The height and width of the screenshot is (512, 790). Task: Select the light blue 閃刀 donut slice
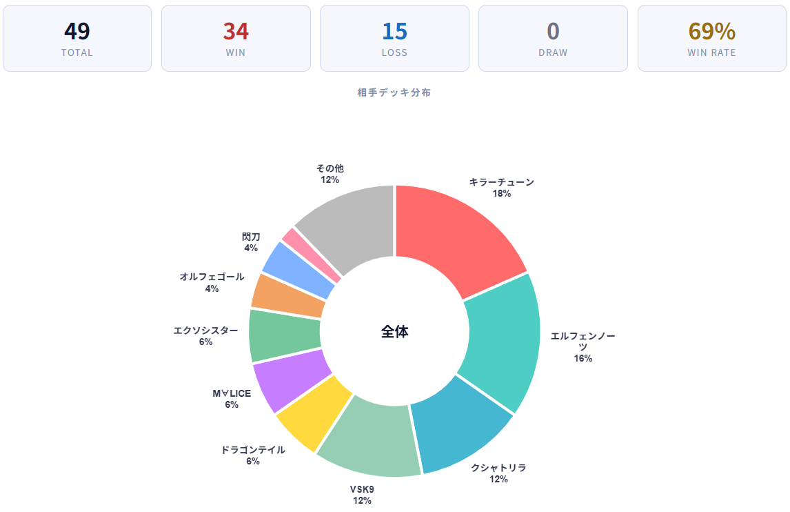[x=298, y=270]
